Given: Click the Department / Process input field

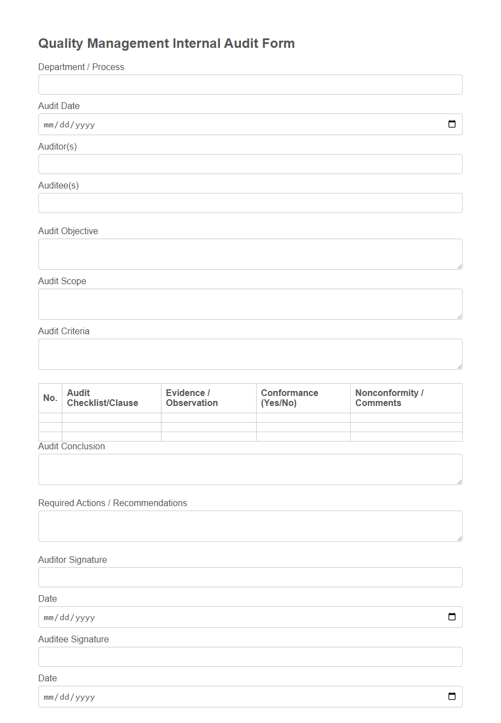Looking at the screenshot, I should (250, 84).
